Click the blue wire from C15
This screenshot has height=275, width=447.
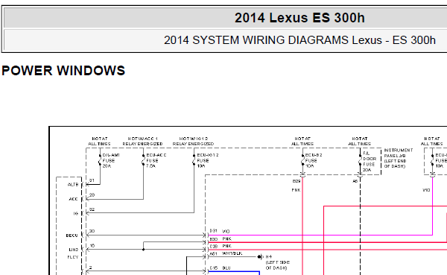234,272
